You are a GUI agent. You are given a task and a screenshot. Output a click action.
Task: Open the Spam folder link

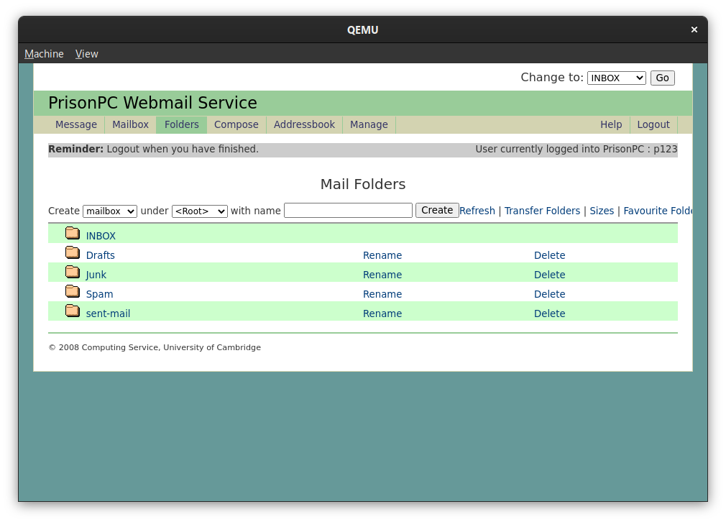(x=99, y=294)
